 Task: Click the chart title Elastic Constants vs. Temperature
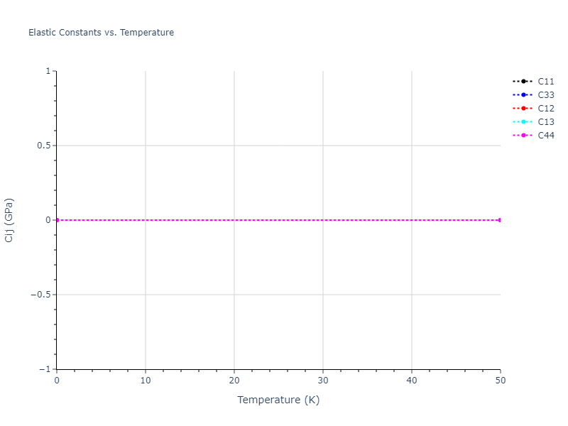(101, 33)
